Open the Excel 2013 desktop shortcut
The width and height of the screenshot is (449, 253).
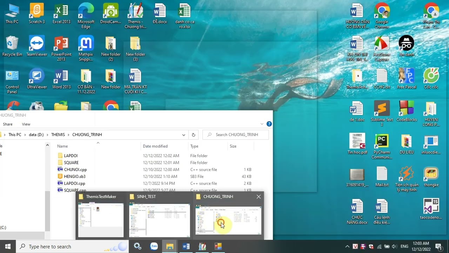[61, 13]
